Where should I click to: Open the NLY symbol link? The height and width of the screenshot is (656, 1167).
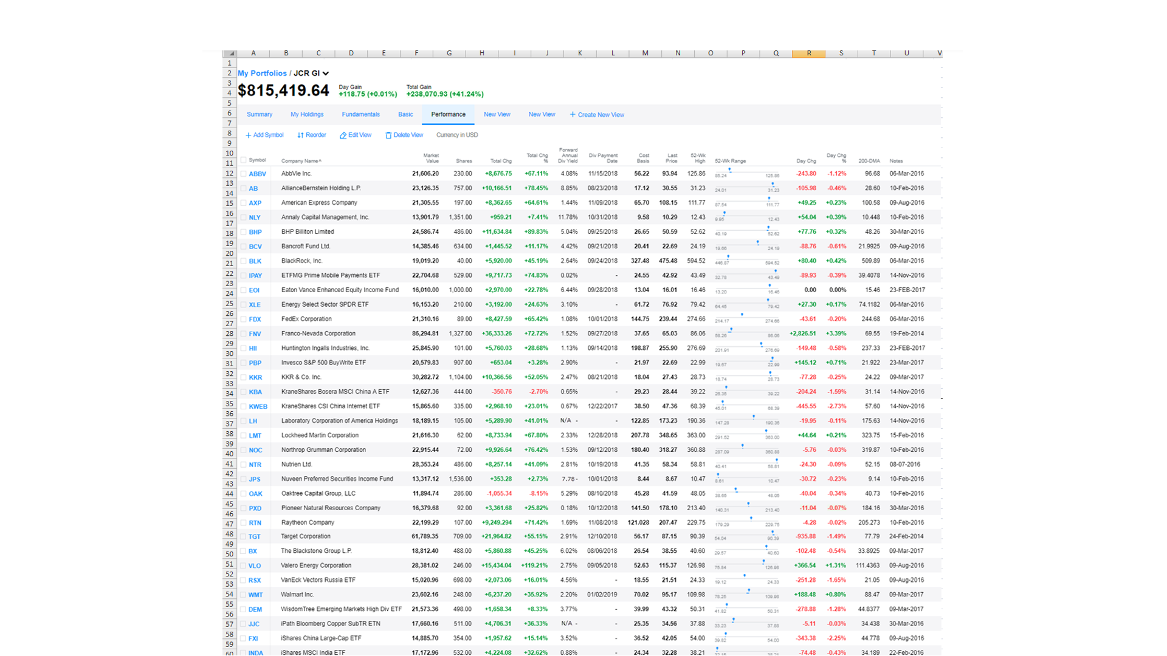[255, 217]
